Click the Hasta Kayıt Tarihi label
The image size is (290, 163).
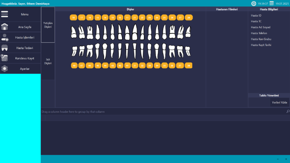pyautogui.click(x=261, y=45)
